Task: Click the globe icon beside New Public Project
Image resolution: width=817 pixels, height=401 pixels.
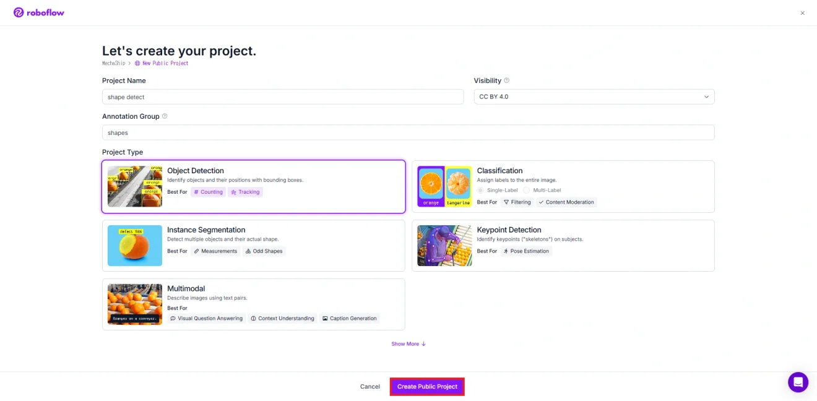Action: [x=137, y=63]
